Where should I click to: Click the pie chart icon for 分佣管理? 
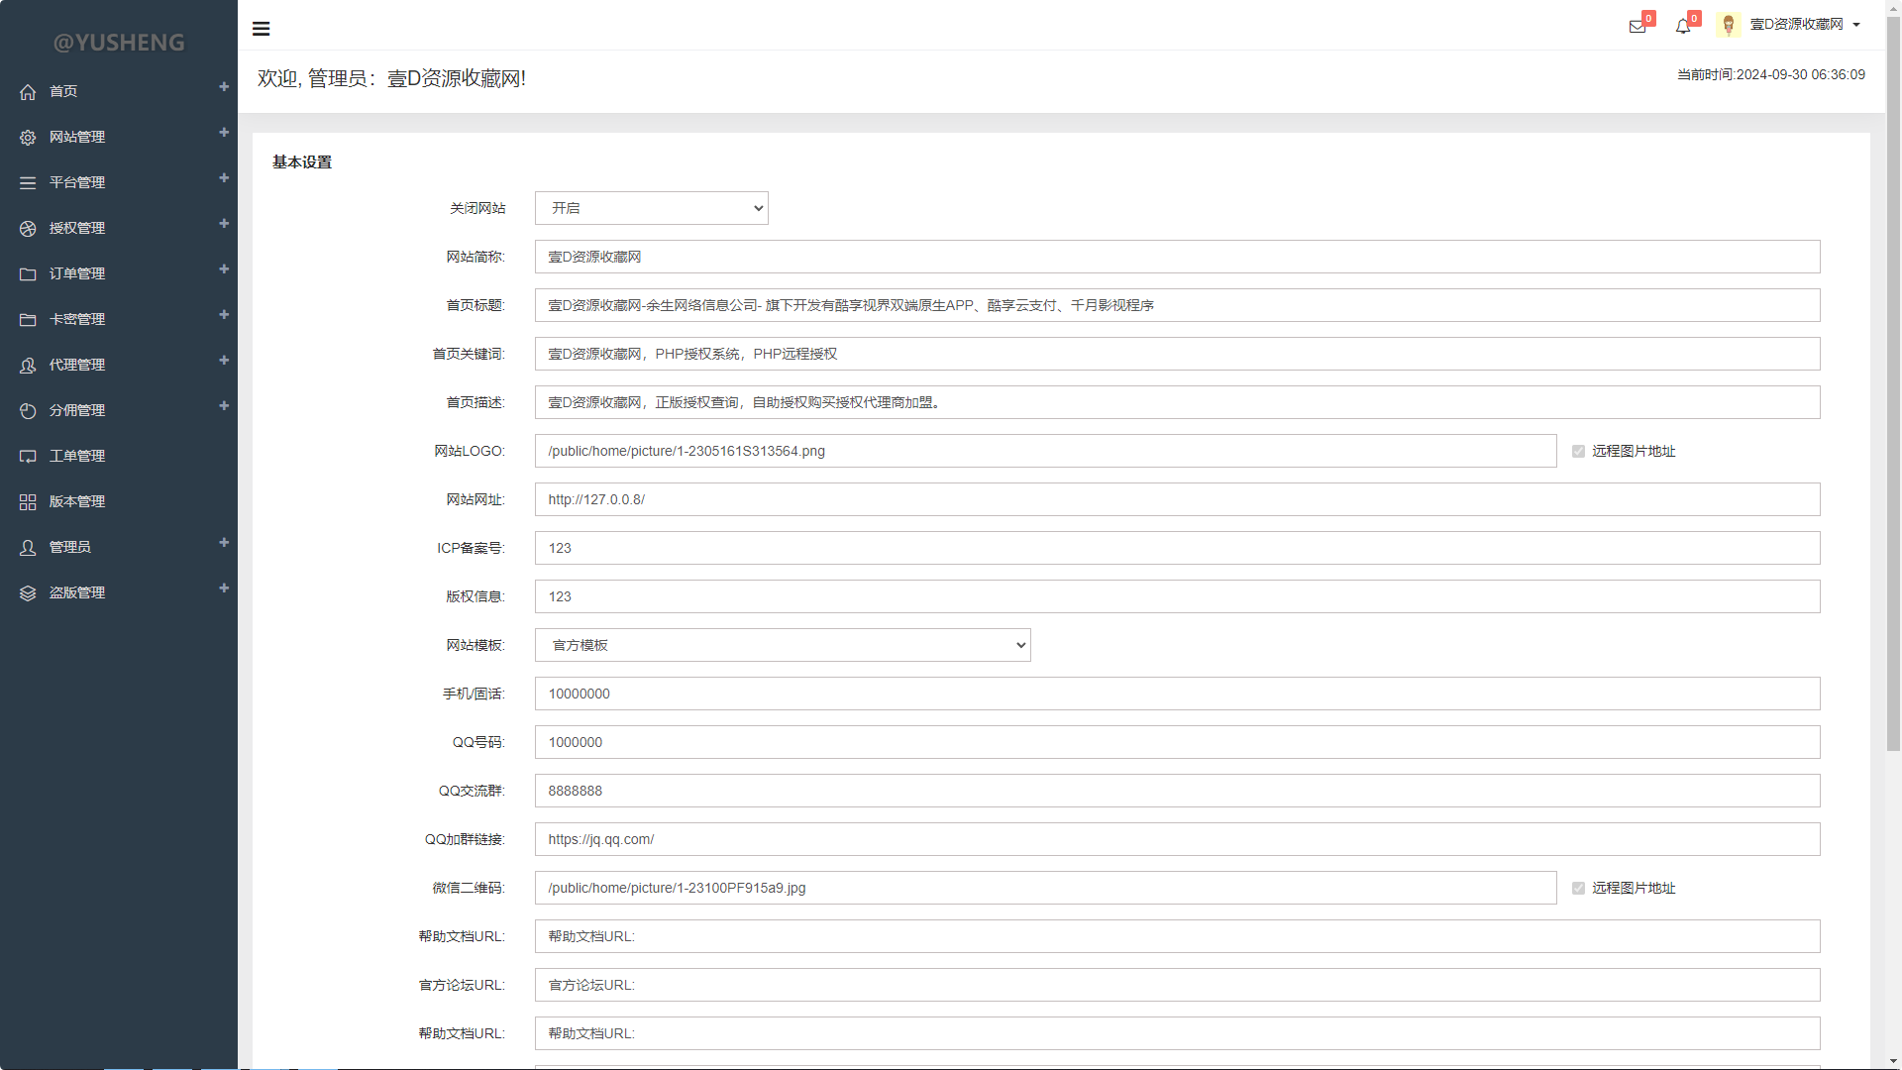tap(28, 411)
